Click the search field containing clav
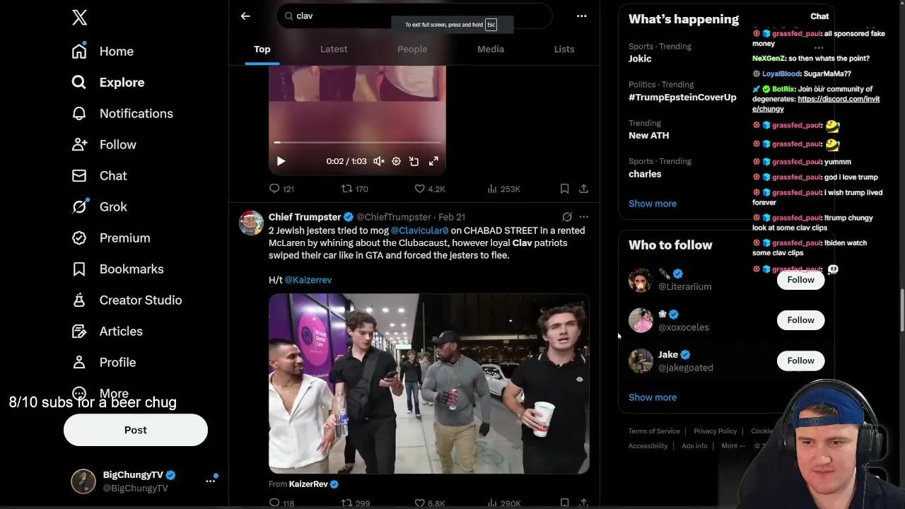This screenshot has height=509, width=905. (414, 16)
